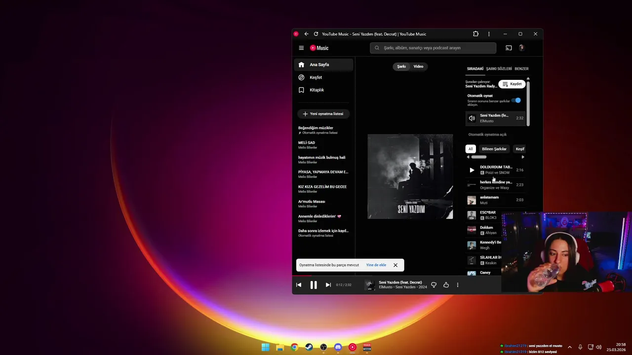This screenshot has height=355, width=632.
Task: Select the Keşif filter chip
Action: [x=520, y=149]
